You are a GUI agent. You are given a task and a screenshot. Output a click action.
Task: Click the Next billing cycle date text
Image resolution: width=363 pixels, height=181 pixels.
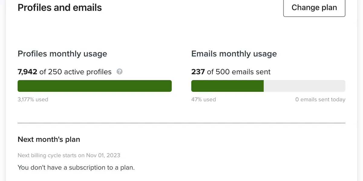[69, 155]
